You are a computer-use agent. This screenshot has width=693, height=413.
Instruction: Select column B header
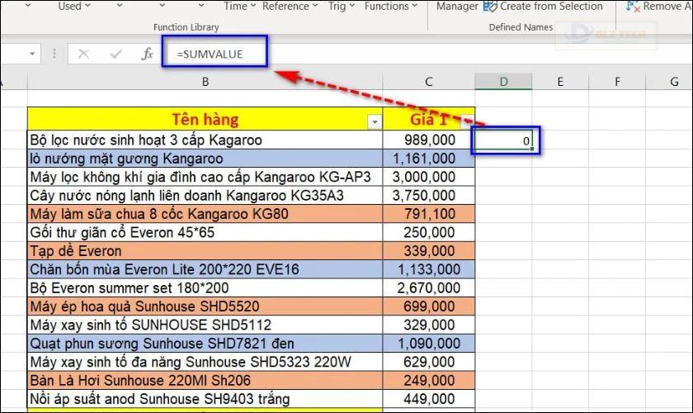point(205,82)
